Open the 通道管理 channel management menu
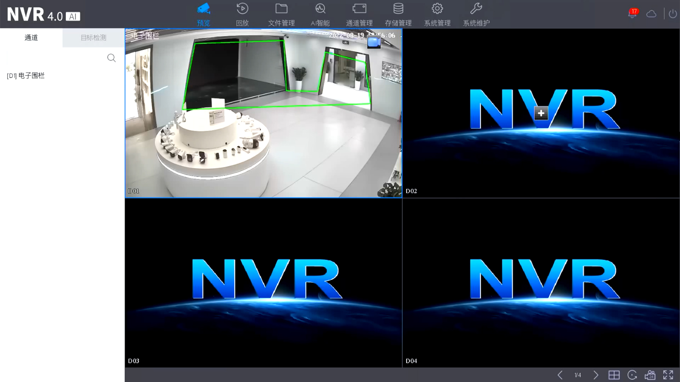 359,14
